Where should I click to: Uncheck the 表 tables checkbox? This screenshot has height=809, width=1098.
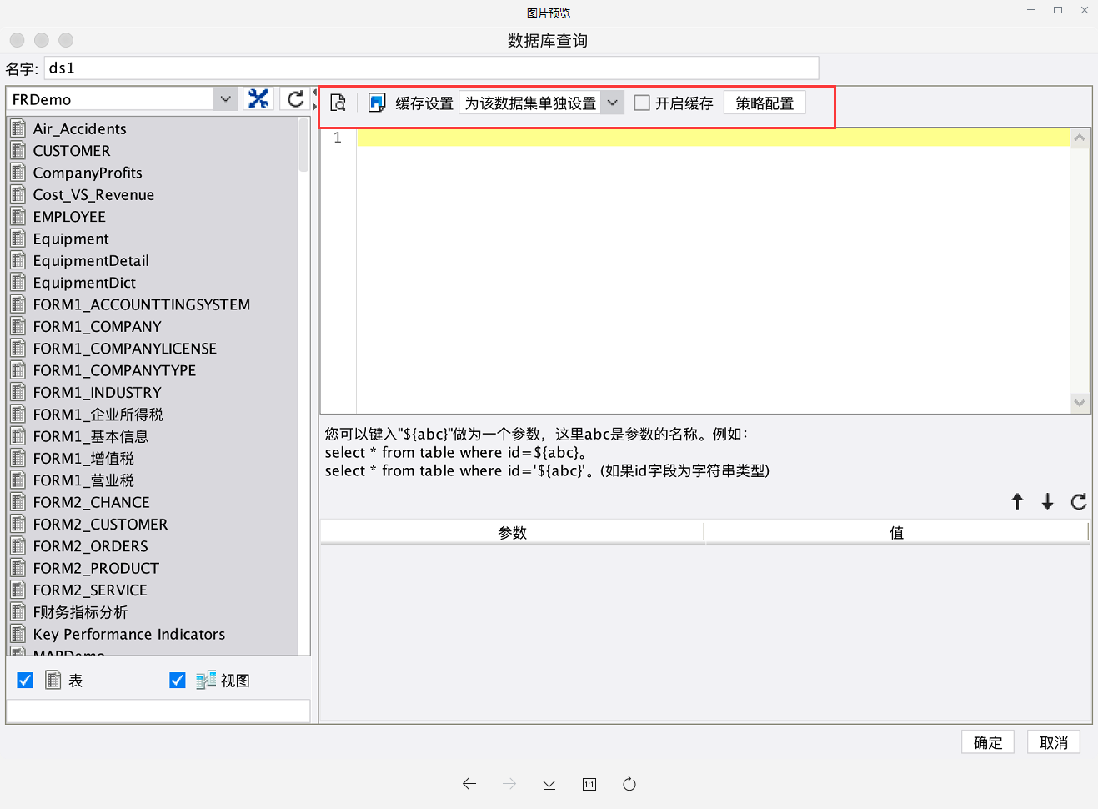tap(25, 681)
